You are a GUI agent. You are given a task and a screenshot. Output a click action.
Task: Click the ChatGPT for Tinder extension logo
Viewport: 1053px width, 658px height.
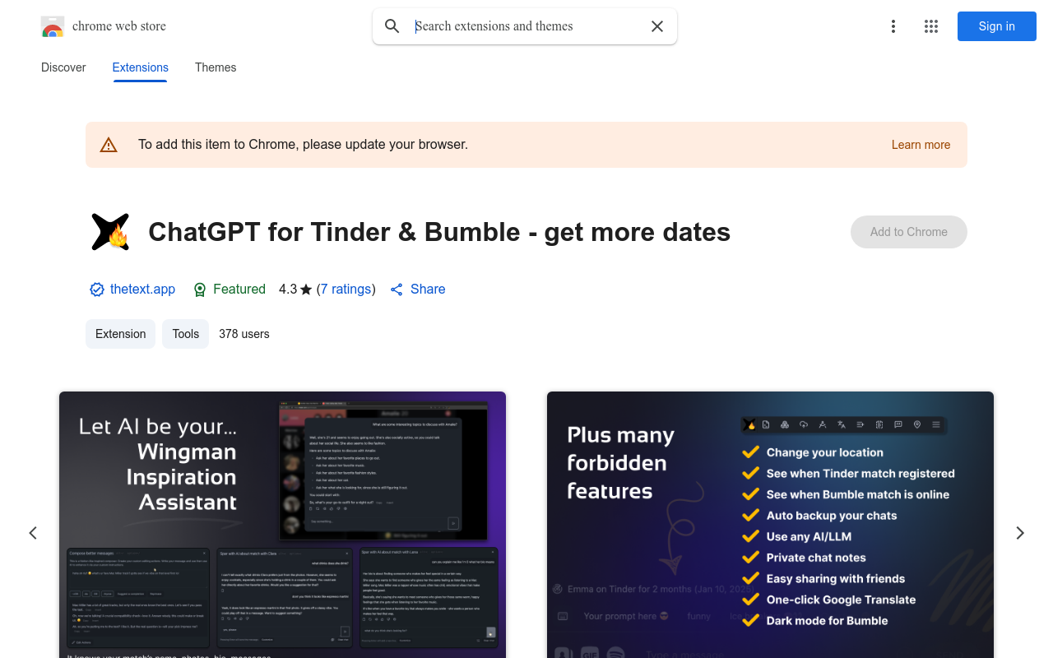click(x=110, y=232)
